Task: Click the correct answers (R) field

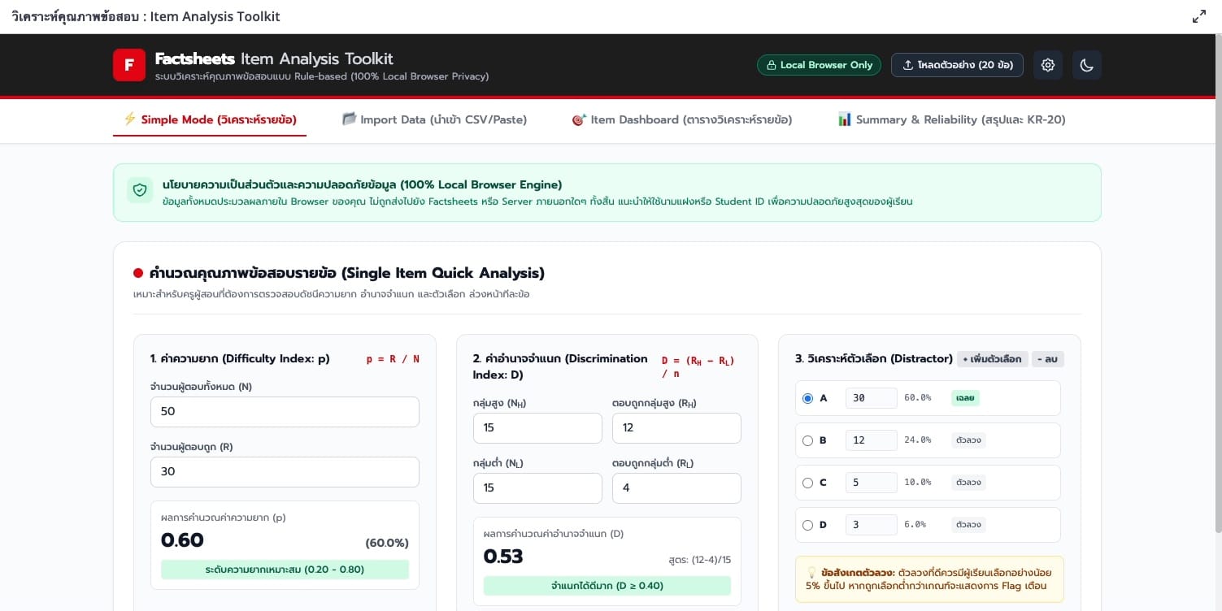Action: 285,472
